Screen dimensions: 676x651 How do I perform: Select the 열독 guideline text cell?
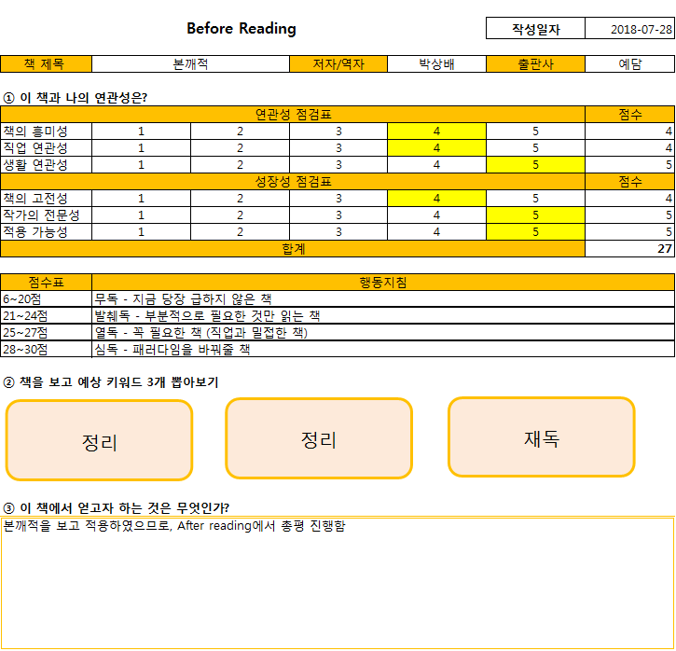383,332
